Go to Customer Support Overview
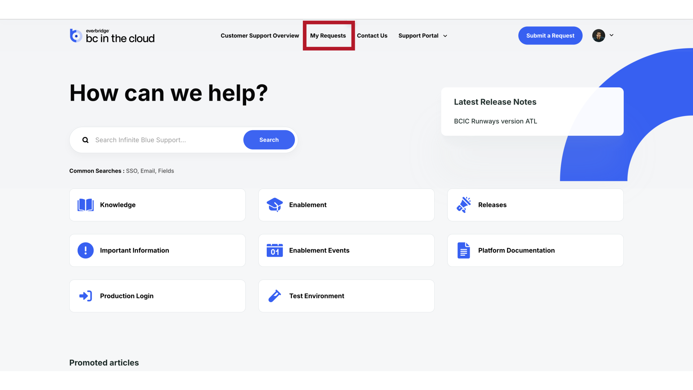Screen dimensions: 693x390 pos(260,36)
